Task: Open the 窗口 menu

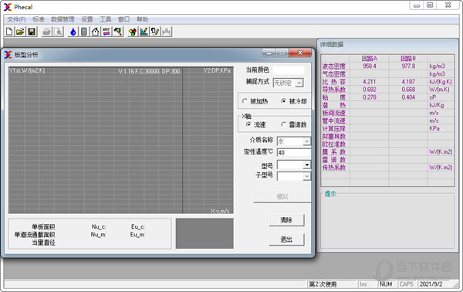Action: [123, 19]
